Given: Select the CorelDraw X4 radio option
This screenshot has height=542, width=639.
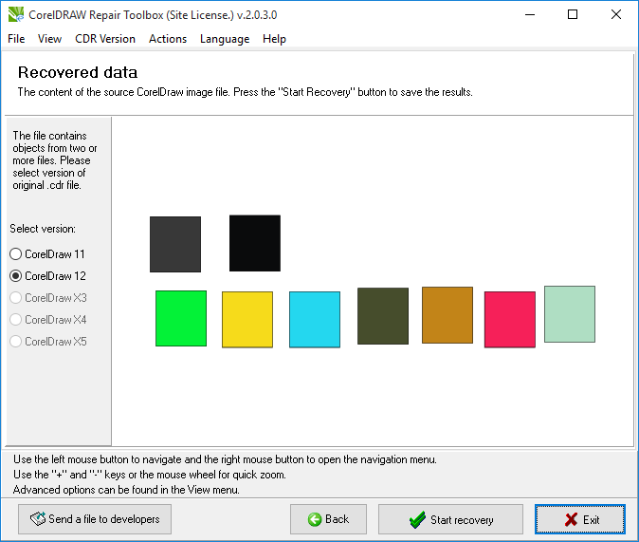Looking at the screenshot, I should coord(48,320).
